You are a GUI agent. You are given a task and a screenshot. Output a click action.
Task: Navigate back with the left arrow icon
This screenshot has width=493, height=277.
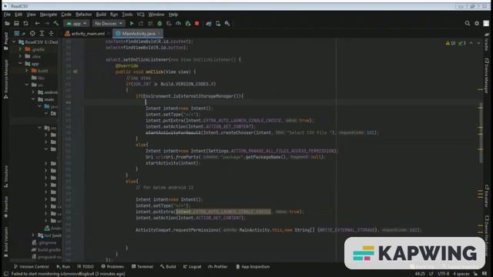click(x=38, y=24)
